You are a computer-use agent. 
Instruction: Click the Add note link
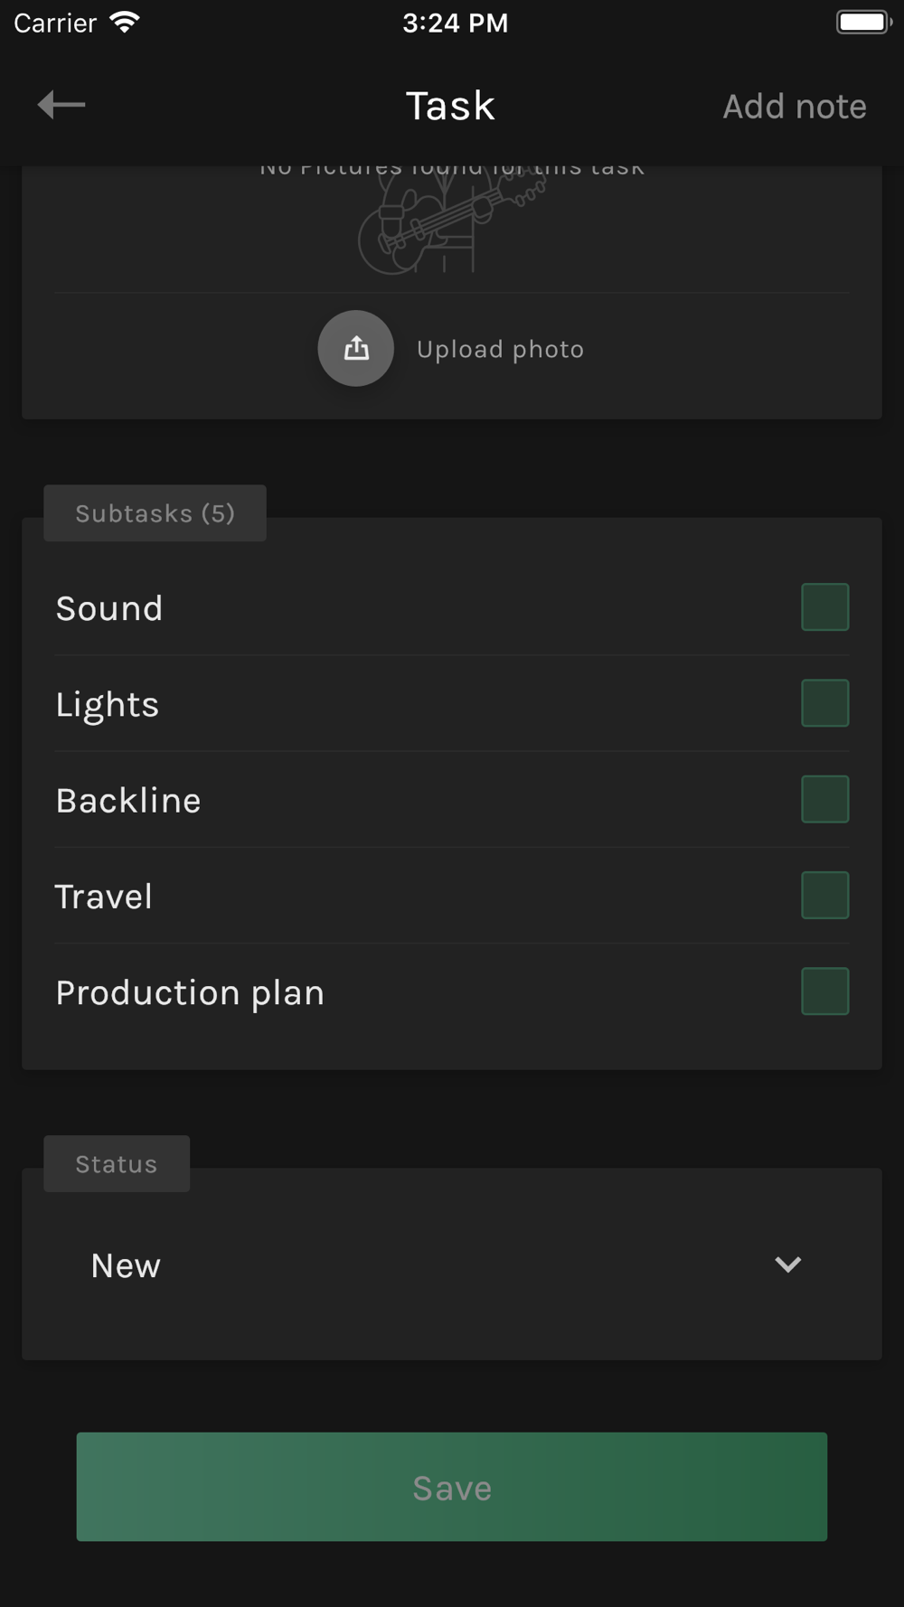click(794, 107)
